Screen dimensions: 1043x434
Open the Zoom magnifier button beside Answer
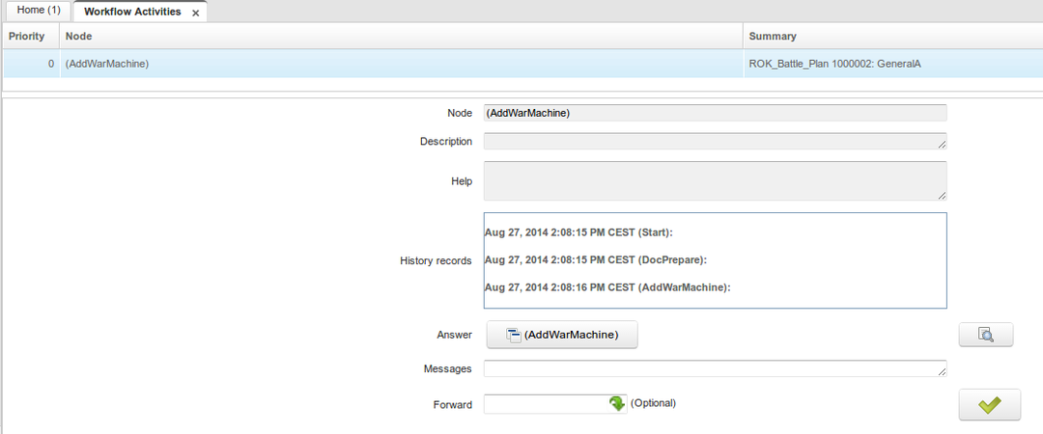(x=985, y=335)
